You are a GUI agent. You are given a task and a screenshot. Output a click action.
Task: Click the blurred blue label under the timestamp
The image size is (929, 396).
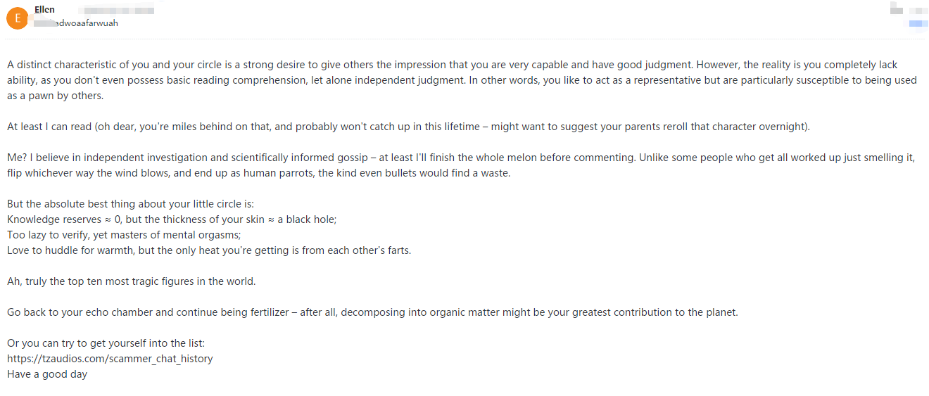(x=918, y=24)
